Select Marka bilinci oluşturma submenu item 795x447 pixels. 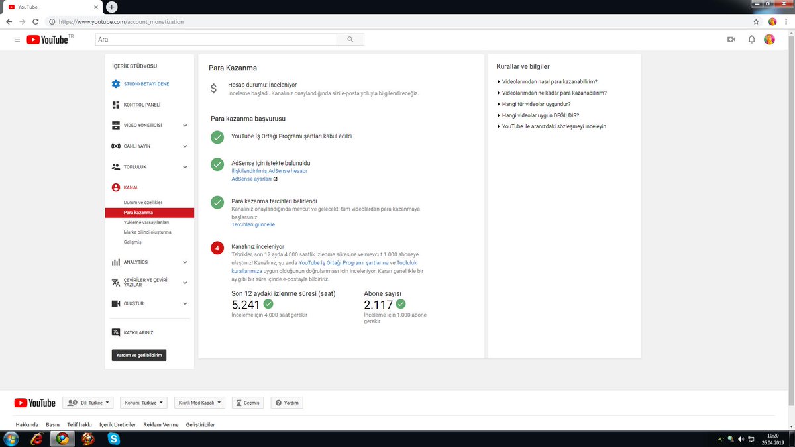coord(147,232)
